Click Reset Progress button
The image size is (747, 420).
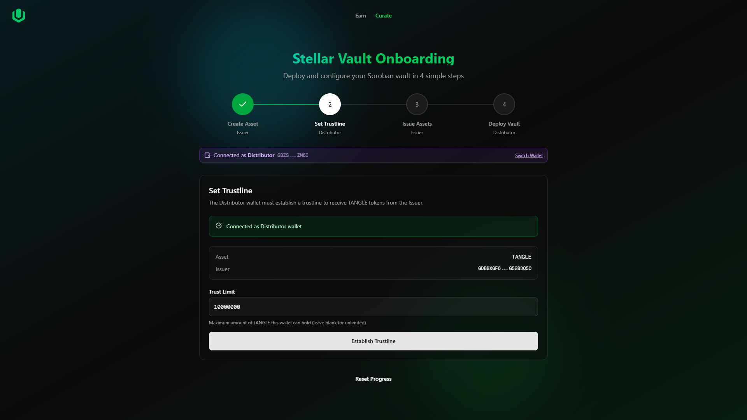(373, 379)
